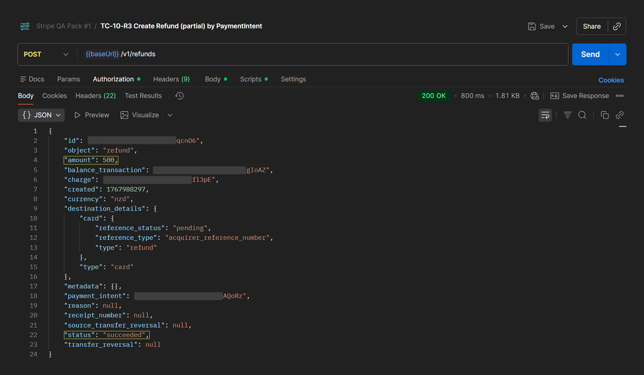Click the Share button
Image resolution: width=644 pixels, height=375 pixels.
click(592, 26)
